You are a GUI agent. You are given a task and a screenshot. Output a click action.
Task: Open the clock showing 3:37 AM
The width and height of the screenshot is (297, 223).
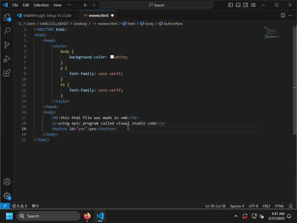[276, 216]
